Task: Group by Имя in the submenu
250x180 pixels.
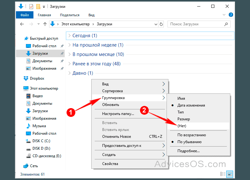Action: (x=198, y=98)
